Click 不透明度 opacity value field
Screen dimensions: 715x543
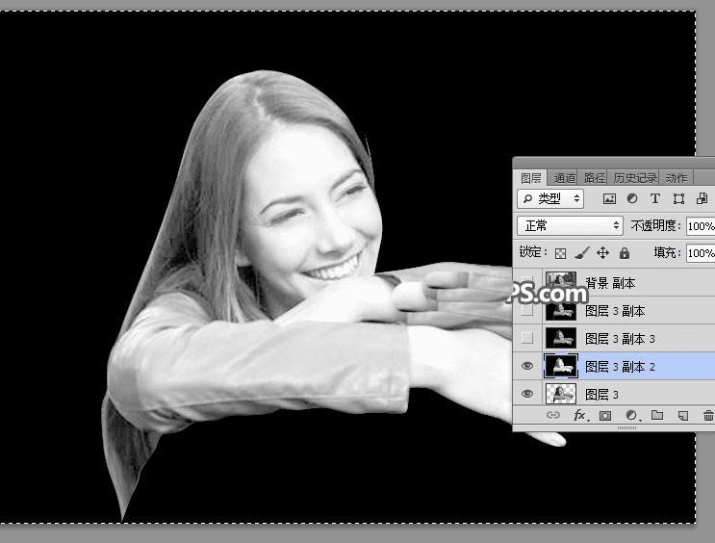point(701,226)
